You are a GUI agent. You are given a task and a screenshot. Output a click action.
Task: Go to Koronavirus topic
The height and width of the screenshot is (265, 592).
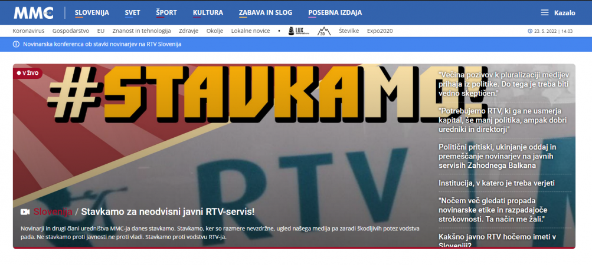coord(28,31)
